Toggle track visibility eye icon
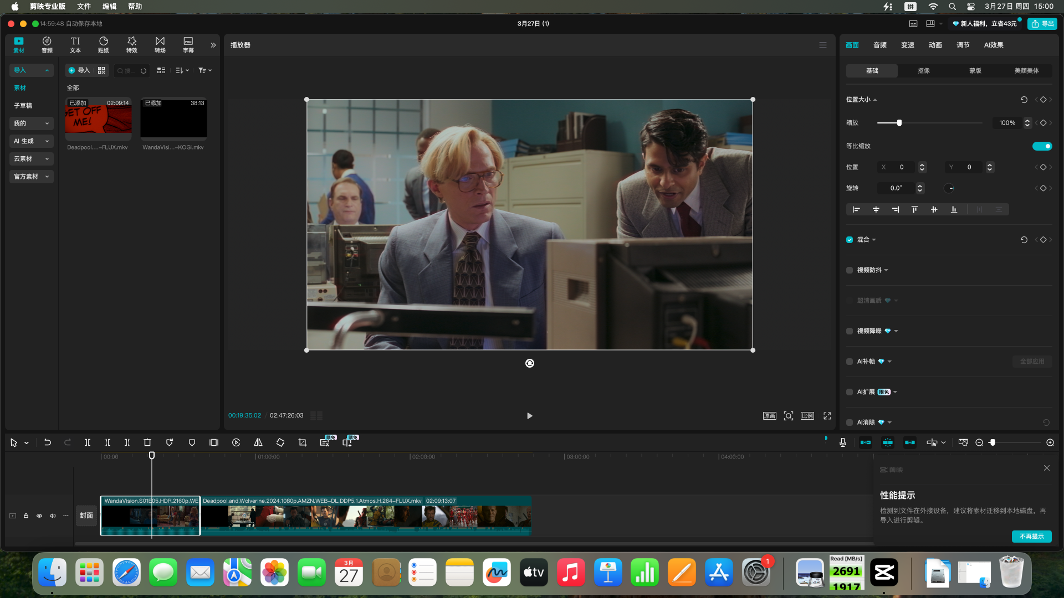 point(39,515)
